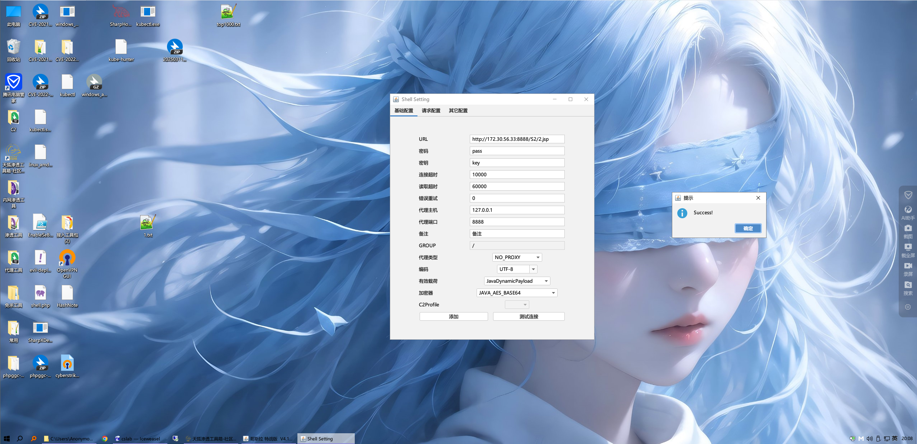
Task: Click the URL input field
Action: [516, 139]
